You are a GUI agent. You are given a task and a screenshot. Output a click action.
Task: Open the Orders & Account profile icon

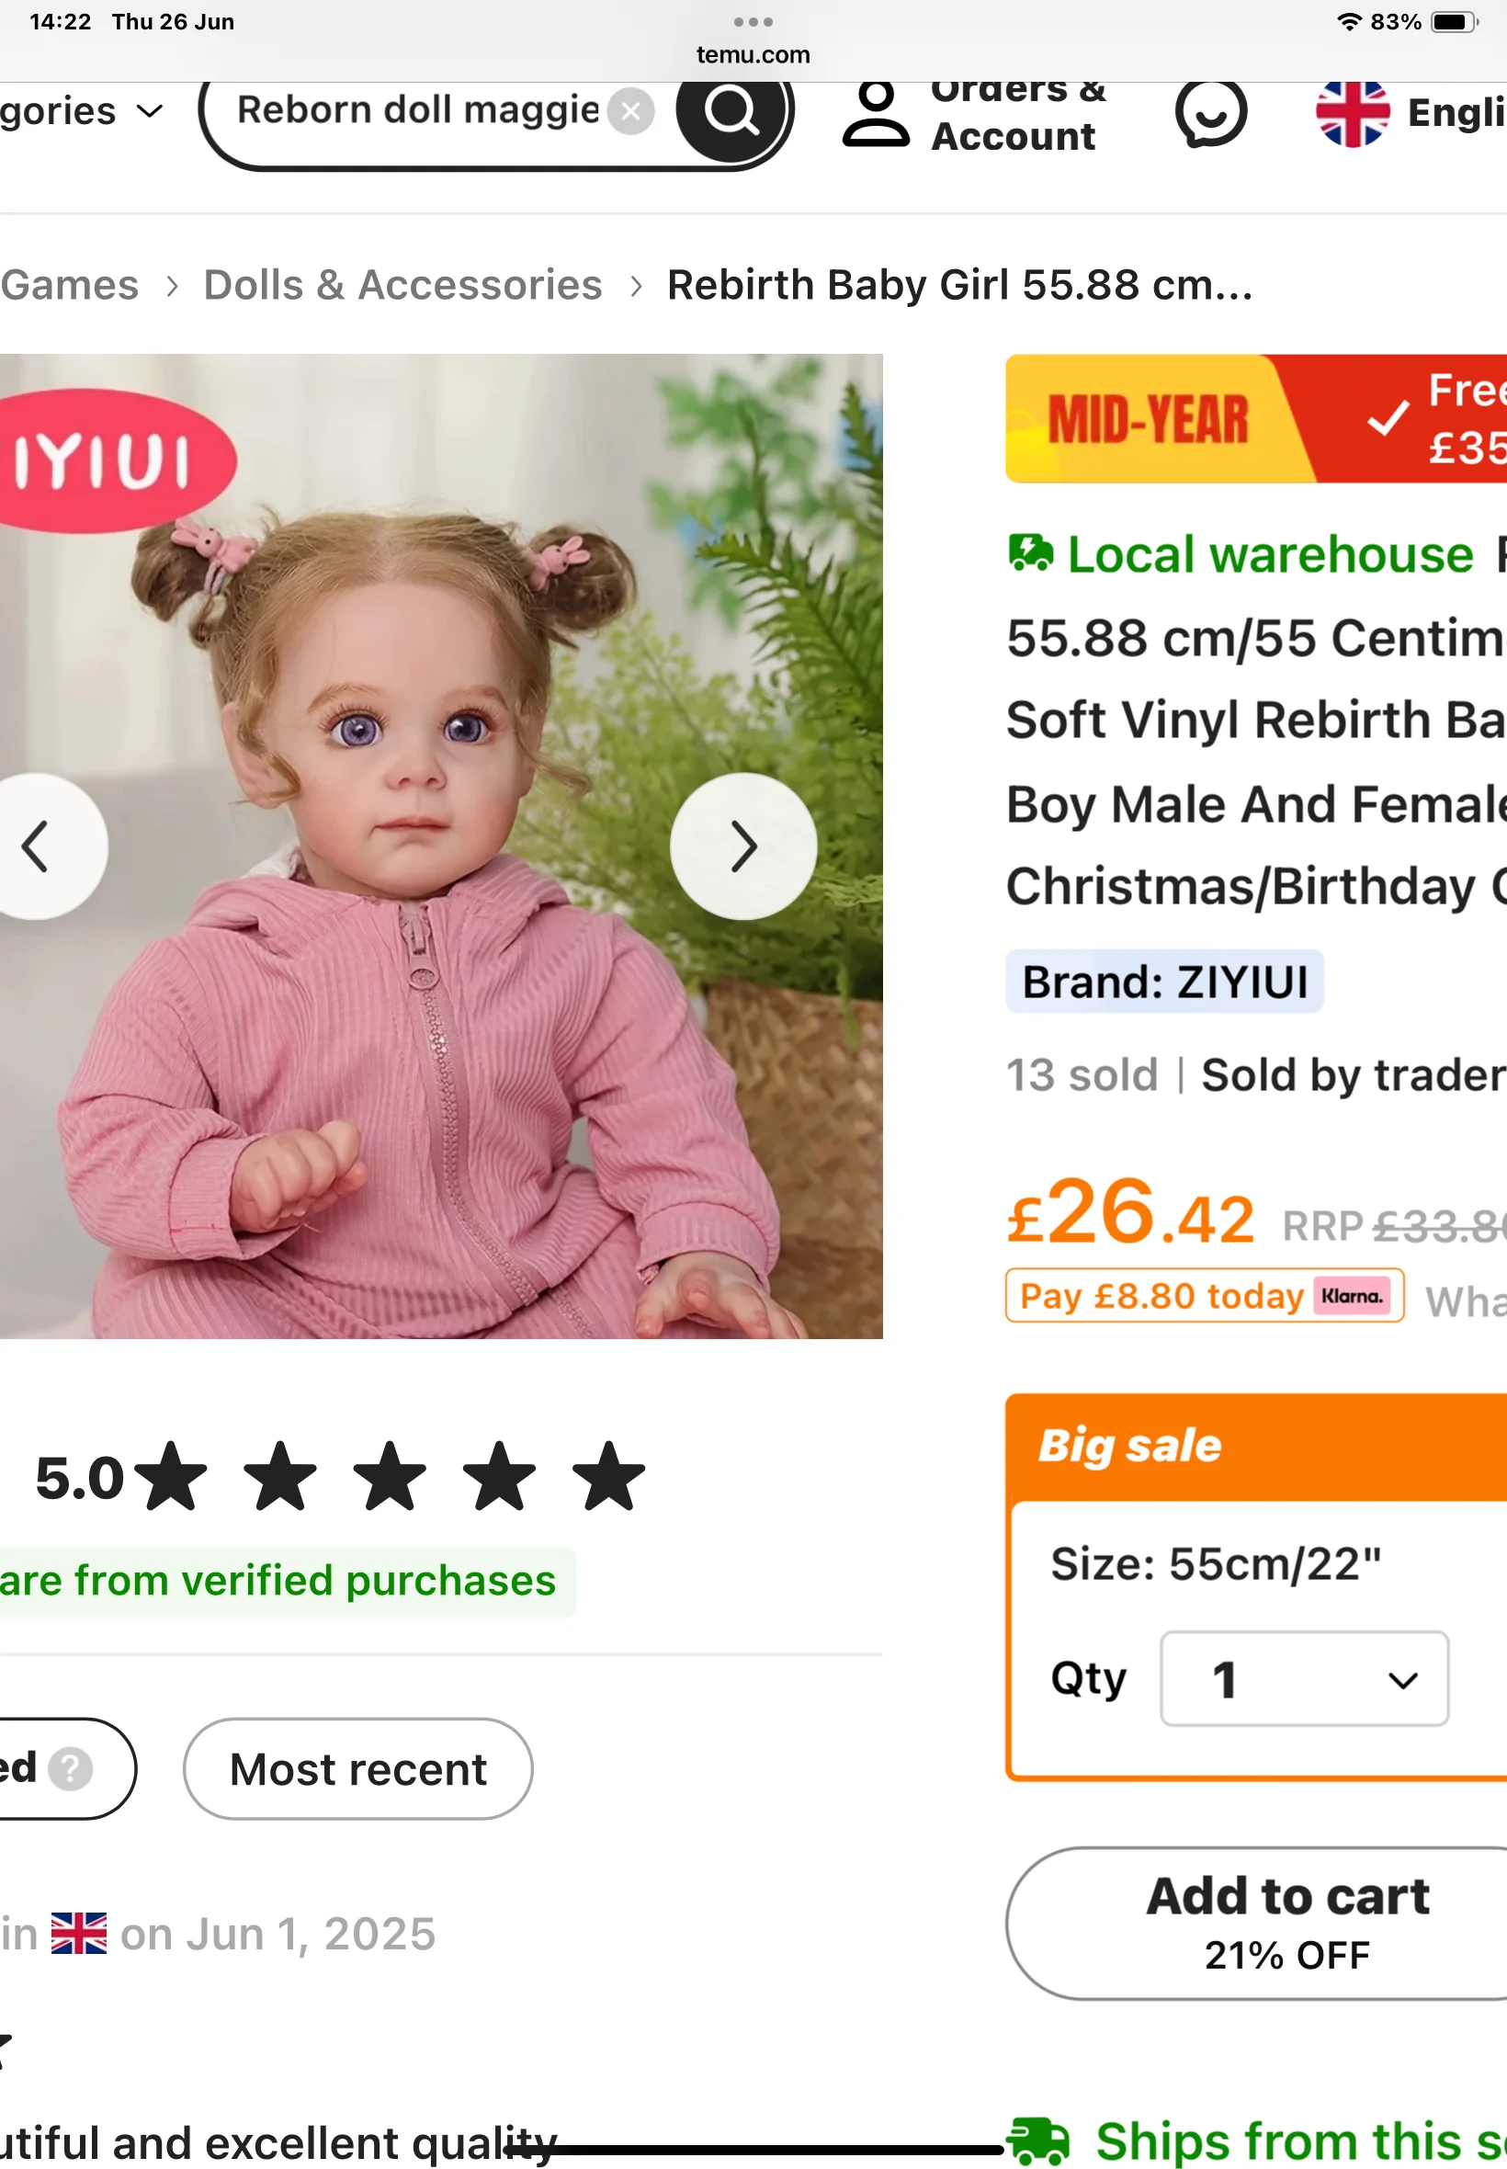[876, 115]
